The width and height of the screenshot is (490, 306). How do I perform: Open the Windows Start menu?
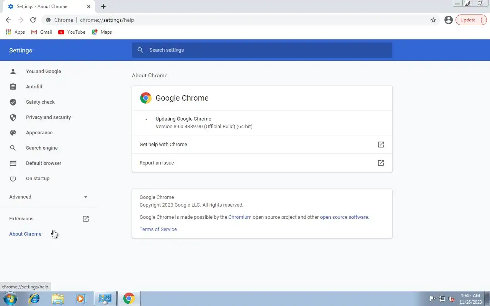click(10, 298)
